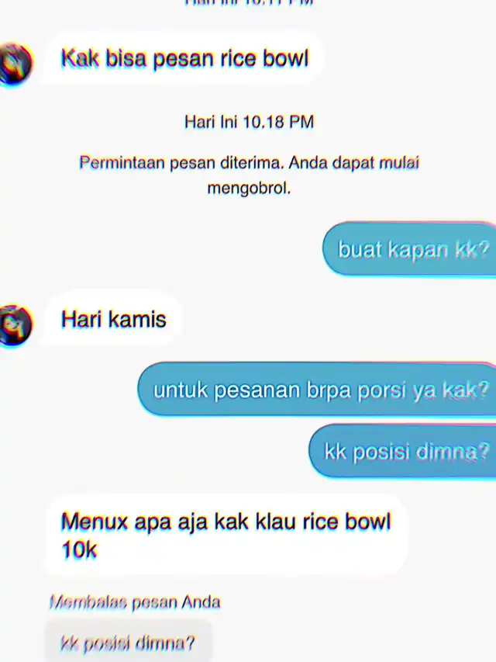Screen dimensions: 496x662
Task: Tap the blue 'kk posisi dimna?' sent bubble
Action: coord(403,452)
